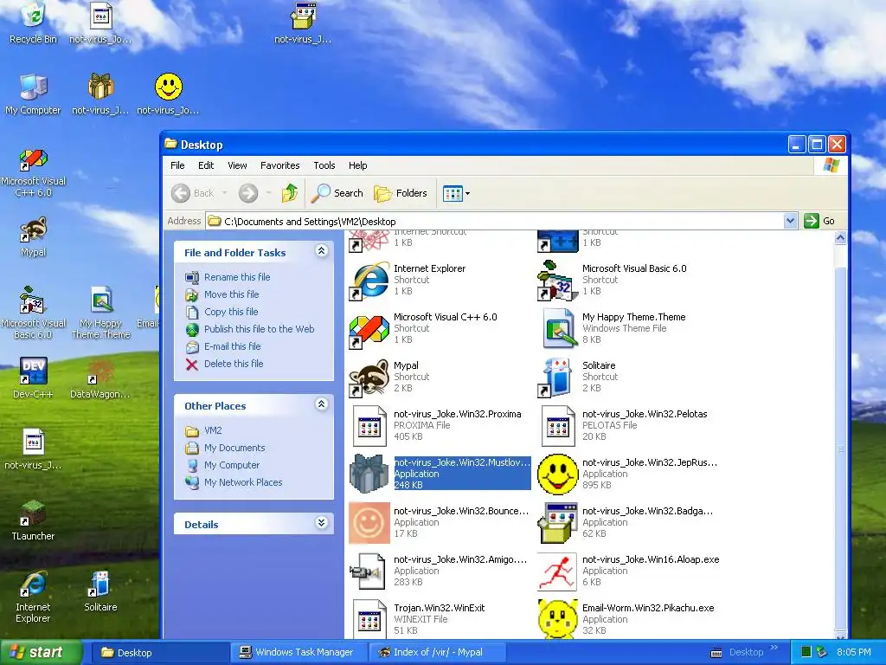The height and width of the screenshot is (665, 886).
Task: Click the Search toolbar button
Action: point(337,193)
